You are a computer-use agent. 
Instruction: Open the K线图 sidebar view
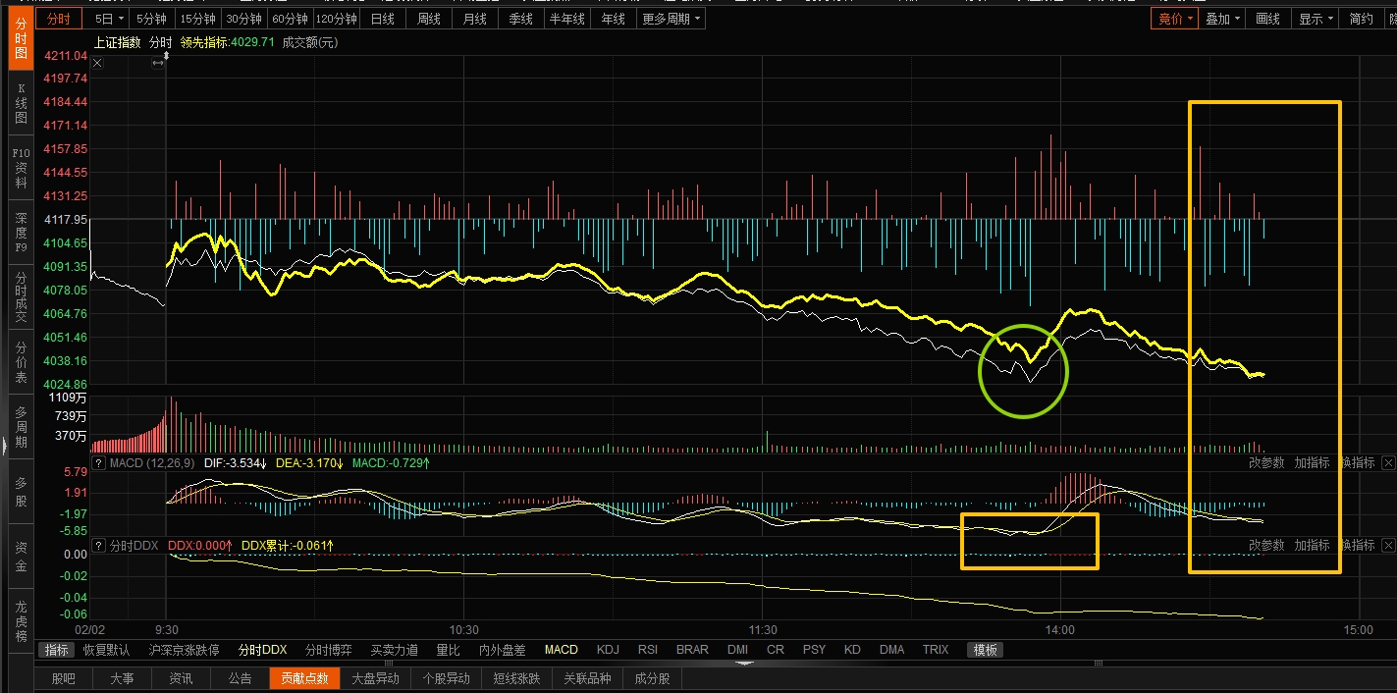coord(21,103)
